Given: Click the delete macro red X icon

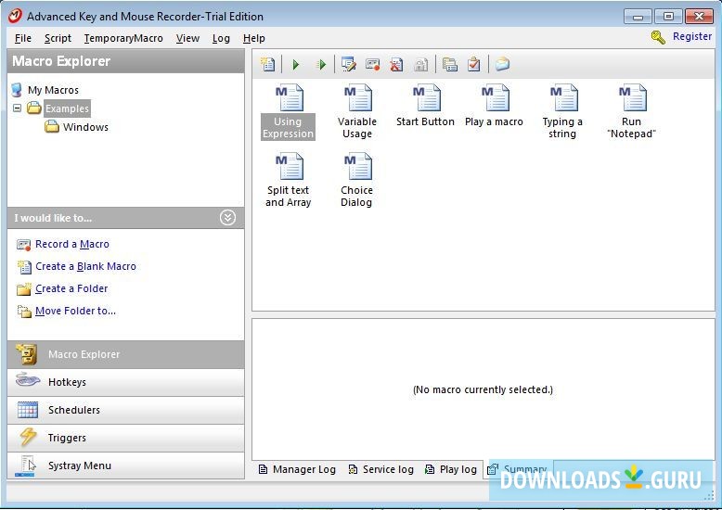Looking at the screenshot, I should coord(396,64).
